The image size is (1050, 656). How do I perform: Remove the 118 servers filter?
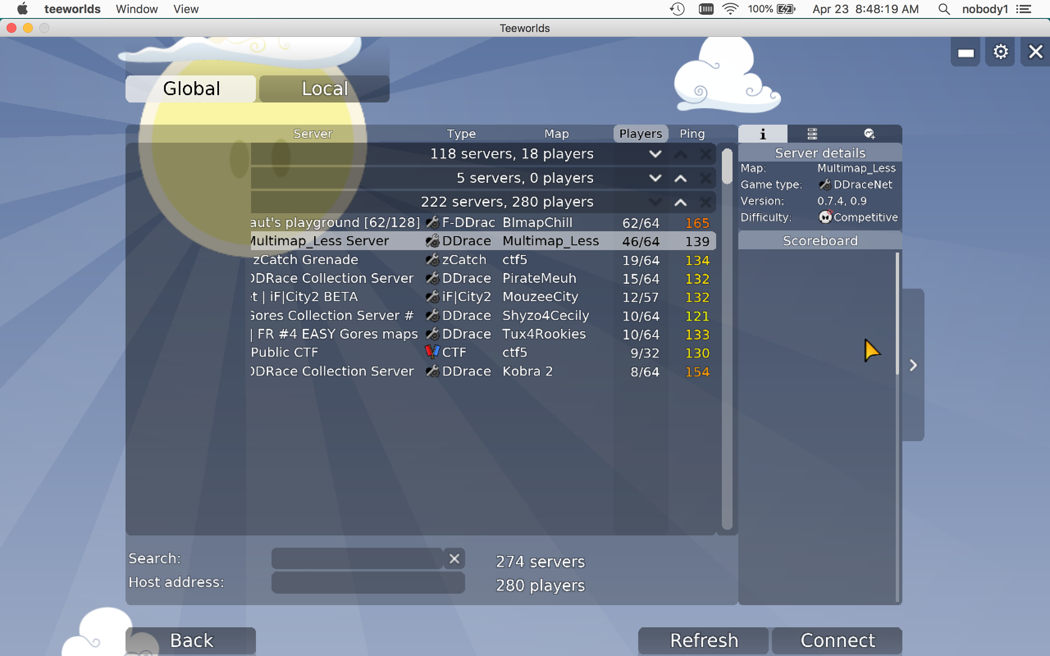pos(705,154)
